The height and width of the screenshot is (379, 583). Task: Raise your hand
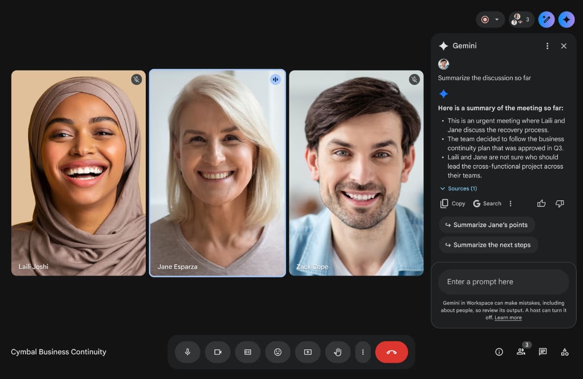tap(338, 352)
